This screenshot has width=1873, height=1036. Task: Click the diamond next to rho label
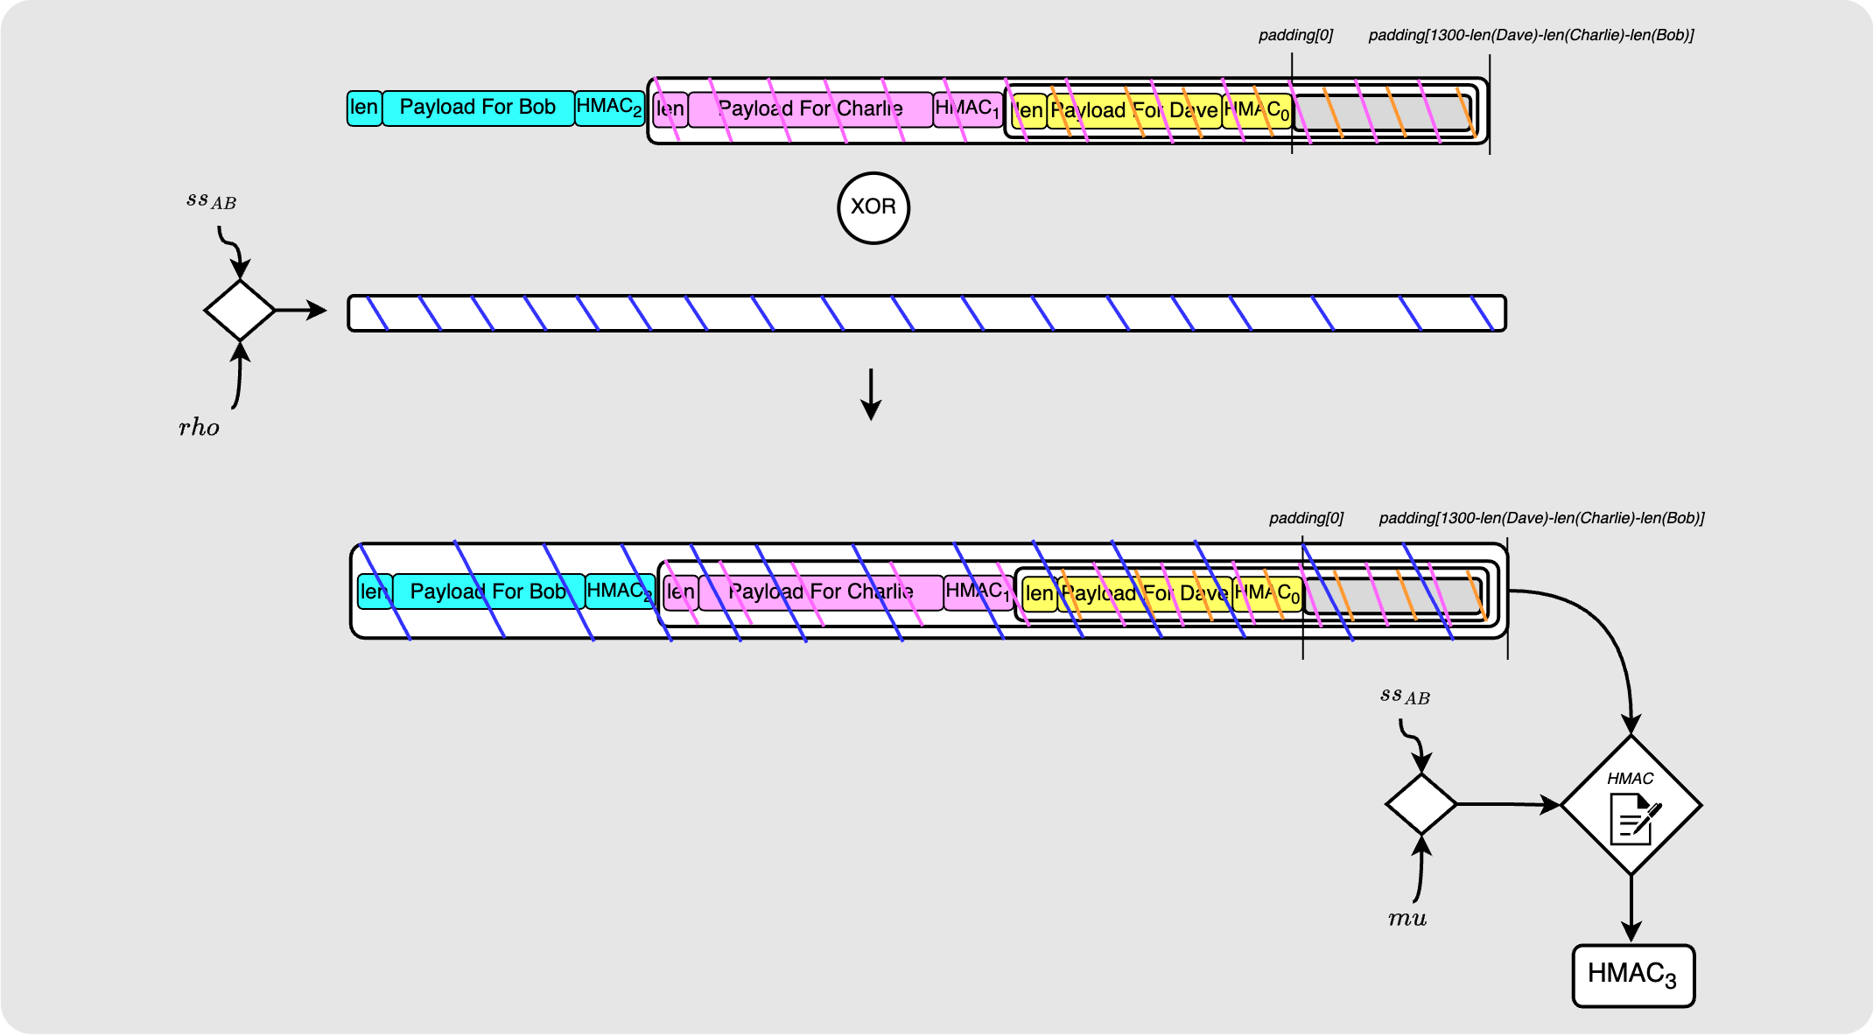point(240,310)
